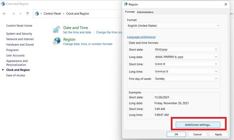234x140 pixels.
Task: Go back with the left arrow button
Action: [4, 14]
